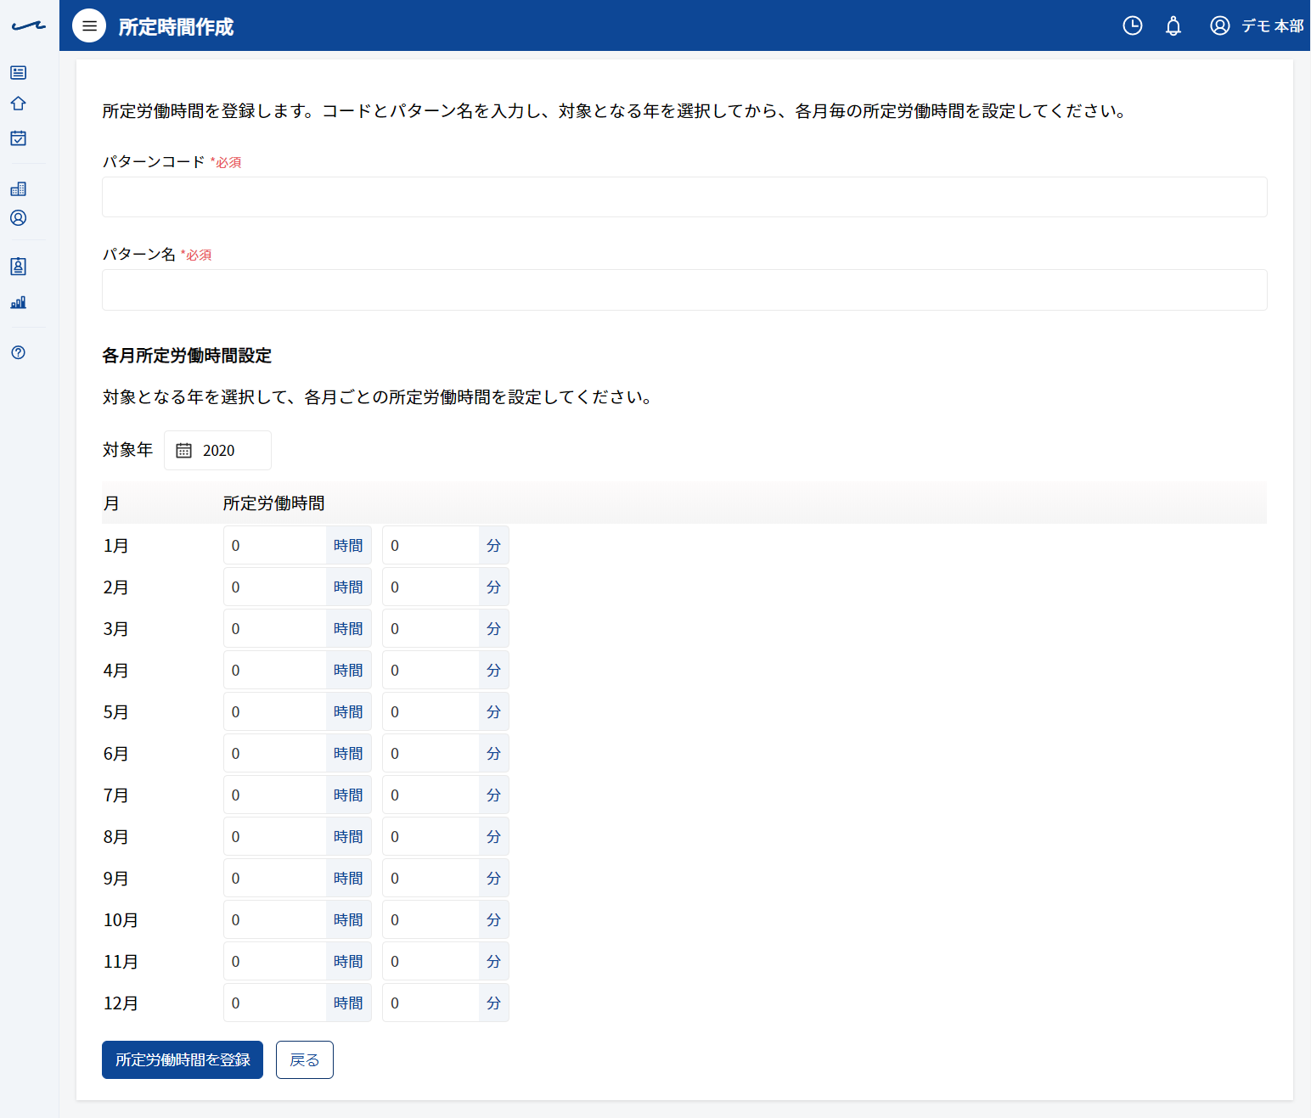Open the bar chart report sidebar icon
The image size is (1311, 1118).
click(18, 302)
